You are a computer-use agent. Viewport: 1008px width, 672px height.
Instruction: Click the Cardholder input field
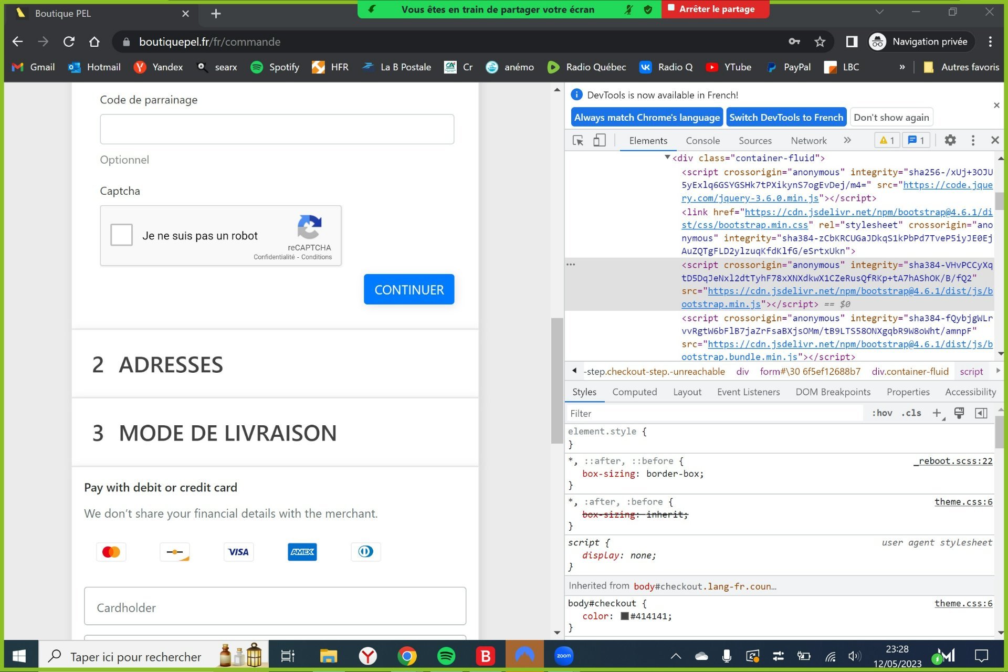pyautogui.click(x=275, y=606)
